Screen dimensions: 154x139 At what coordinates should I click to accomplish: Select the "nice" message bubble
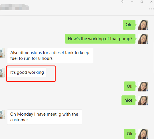coord(128,100)
